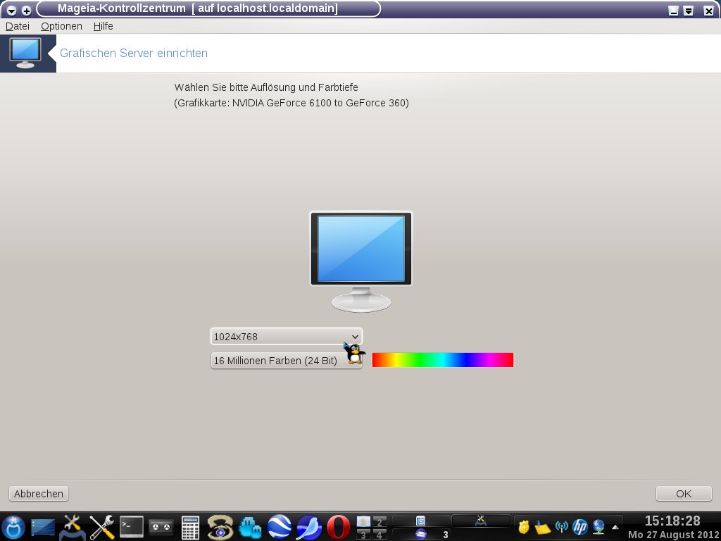Open the mail task entry showing 3
The width and height of the screenshot is (721, 541).
point(421,534)
